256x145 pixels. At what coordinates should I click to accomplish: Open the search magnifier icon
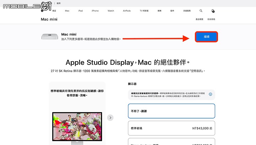tap(201, 11)
